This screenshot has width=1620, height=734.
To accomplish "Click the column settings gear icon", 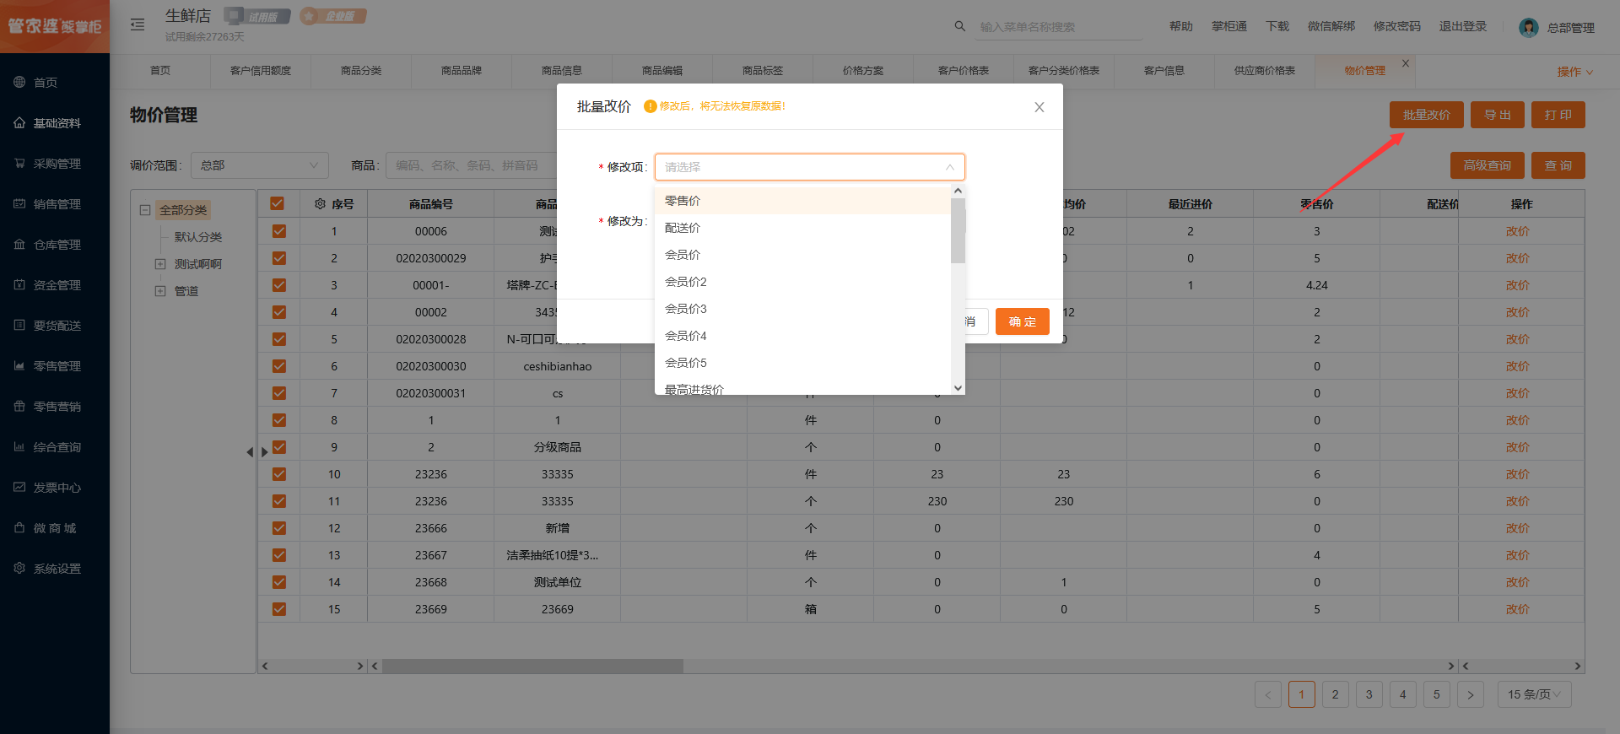I will (320, 204).
